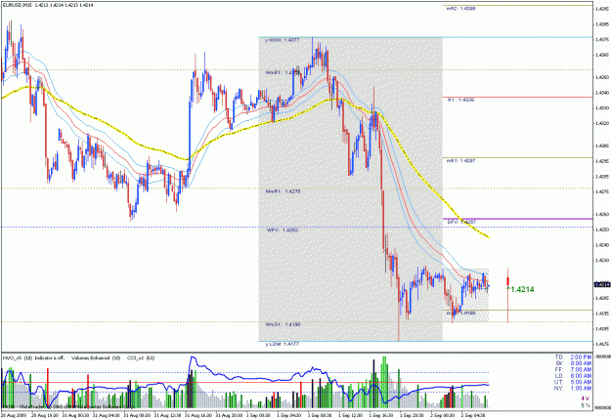Click the WPV weekly pivot label

pyautogui.click(x=283, y=230)
